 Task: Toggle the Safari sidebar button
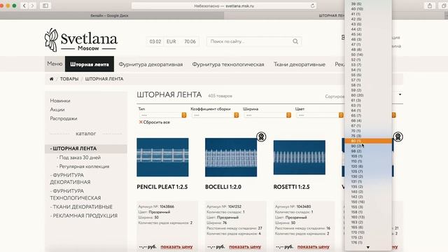click(x=45, y=6)
